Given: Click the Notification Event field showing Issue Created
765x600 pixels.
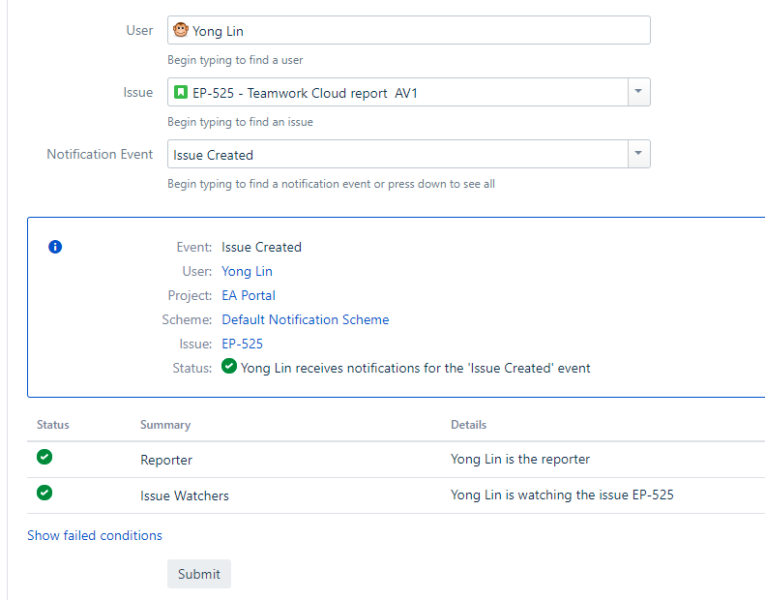Looking at the screenshot, I should tap(397, 154).
